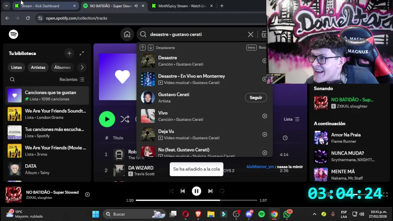The image size is (393, 221).
Task: Open We Are Your Friends (Movie) list by 3rvno
Action: pyautogui.click(x=47, y=151)
